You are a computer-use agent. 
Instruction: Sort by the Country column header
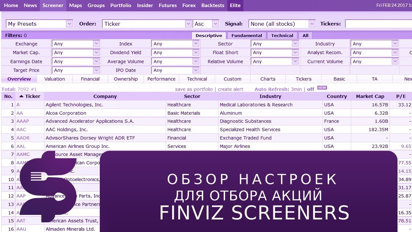pyautogui.click(x=337, y=96)
